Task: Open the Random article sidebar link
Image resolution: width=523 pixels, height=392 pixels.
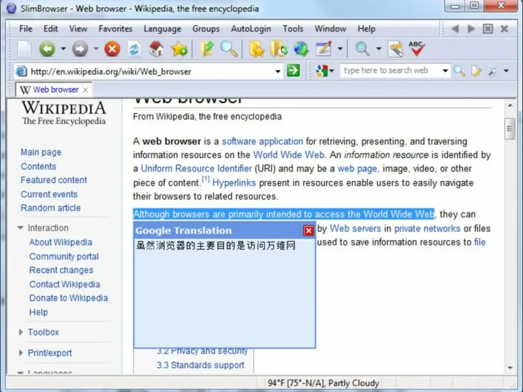Action: (51, 208)
